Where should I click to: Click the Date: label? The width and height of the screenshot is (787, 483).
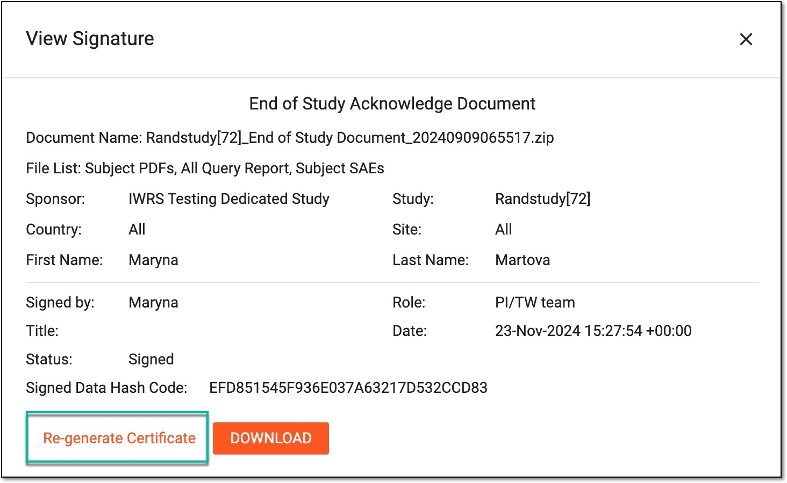409,331
